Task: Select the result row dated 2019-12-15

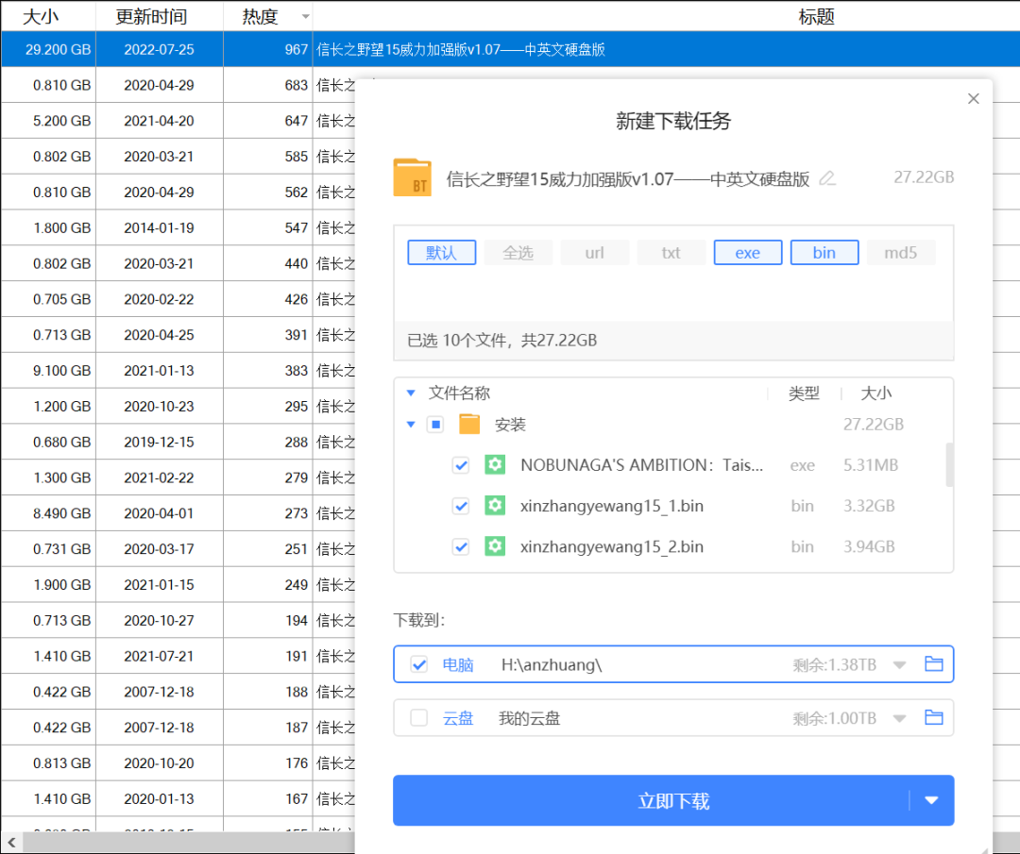Action: coord(178,442)
